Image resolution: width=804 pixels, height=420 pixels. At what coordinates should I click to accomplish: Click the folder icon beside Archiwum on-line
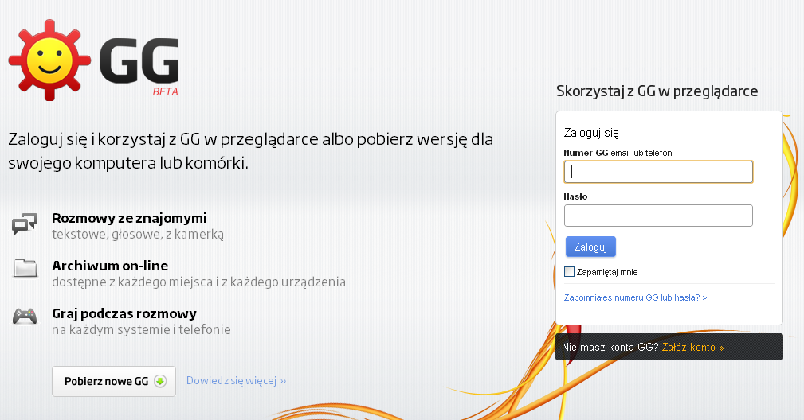pyautogui.click(x=25, y=268)
